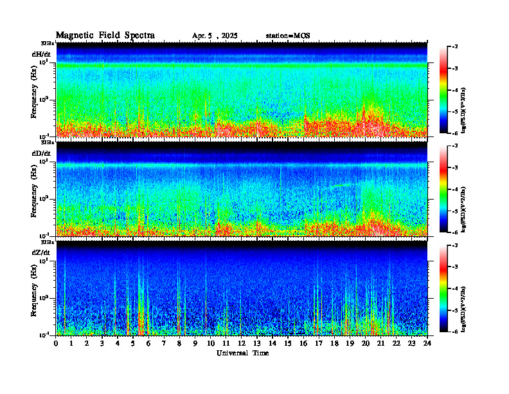Click the '-2' tick on dH/dt color bar
Screen dimensions: 509x394
coord(455,47)
